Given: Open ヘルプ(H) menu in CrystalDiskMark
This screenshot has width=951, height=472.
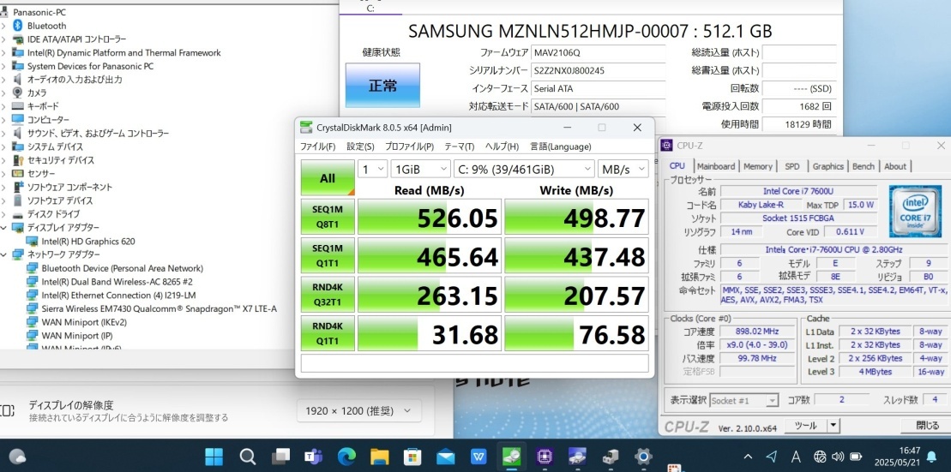Looking at the screenshot, I should tap(502, 146).
